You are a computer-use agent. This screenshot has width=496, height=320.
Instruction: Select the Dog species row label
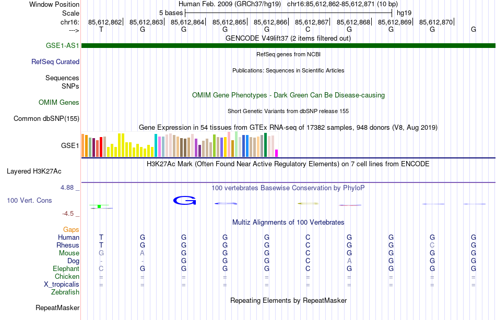(73, 261)
